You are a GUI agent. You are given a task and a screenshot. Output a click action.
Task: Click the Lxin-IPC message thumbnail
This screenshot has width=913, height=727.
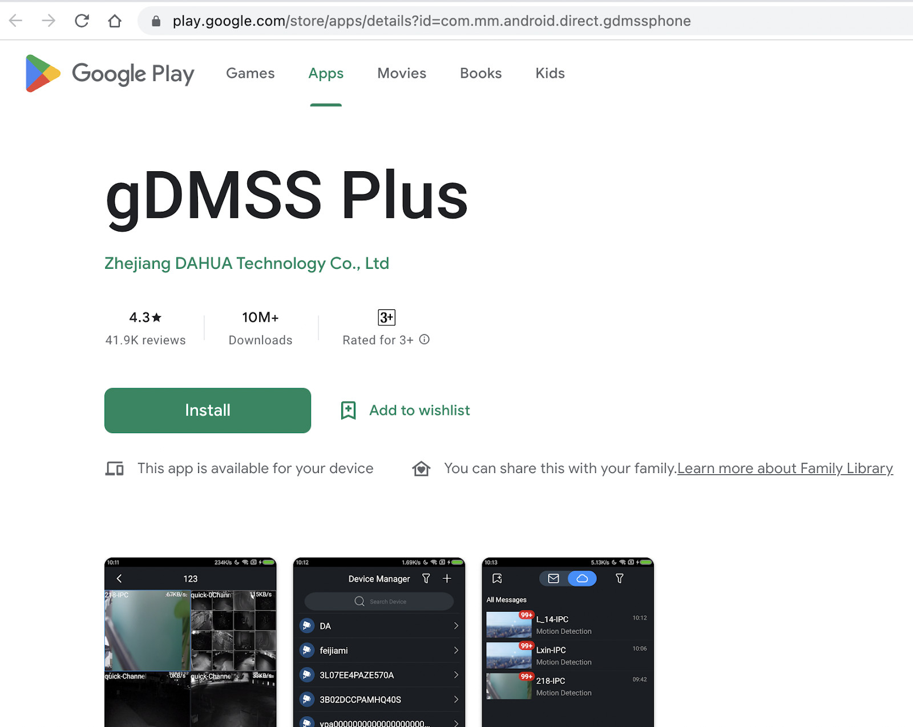coord(509,656)
